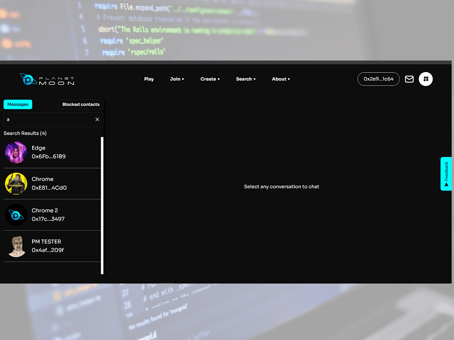Click address 0x17c...3497
This screenshot has width=454, height=340.
(48, 219)
